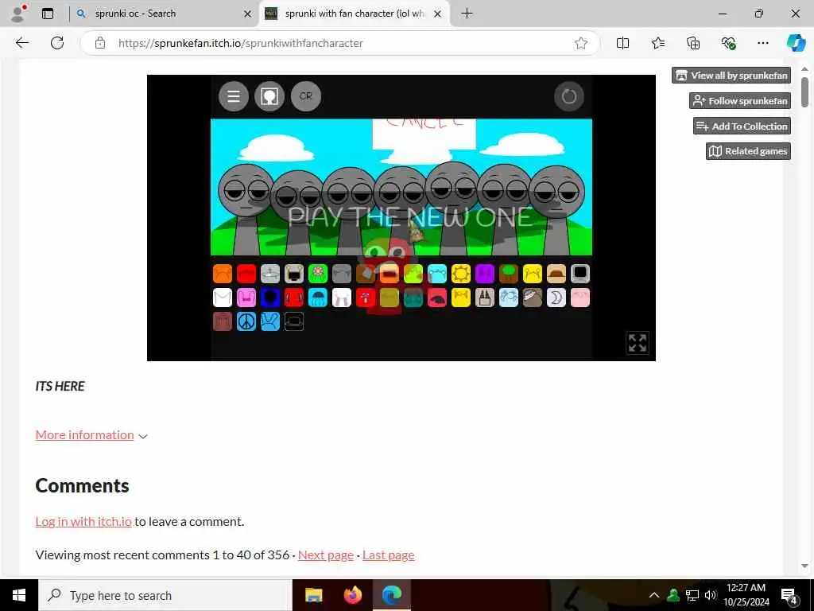This screenshot has height=611, width=814.
Task: Pick the computer monitor character icon
Action: tap(579, 274)
